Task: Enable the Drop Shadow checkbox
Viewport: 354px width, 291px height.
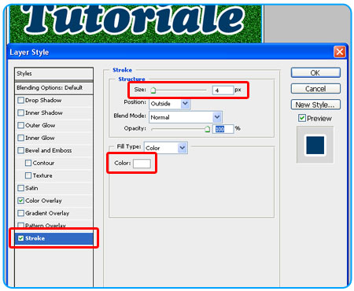Action: 20,101
